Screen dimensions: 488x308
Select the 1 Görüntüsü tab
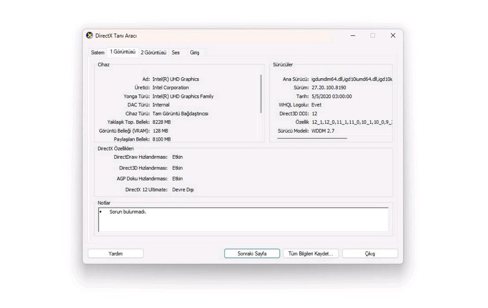(x=122, y=51)
